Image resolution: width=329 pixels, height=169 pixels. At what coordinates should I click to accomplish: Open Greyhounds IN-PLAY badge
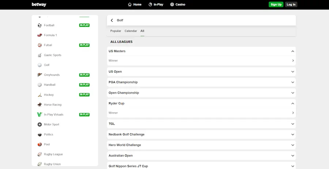point(84,75)
